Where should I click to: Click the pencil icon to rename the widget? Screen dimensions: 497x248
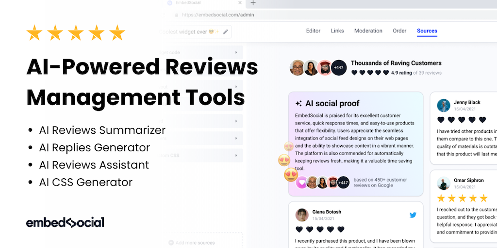click(226, 31)
